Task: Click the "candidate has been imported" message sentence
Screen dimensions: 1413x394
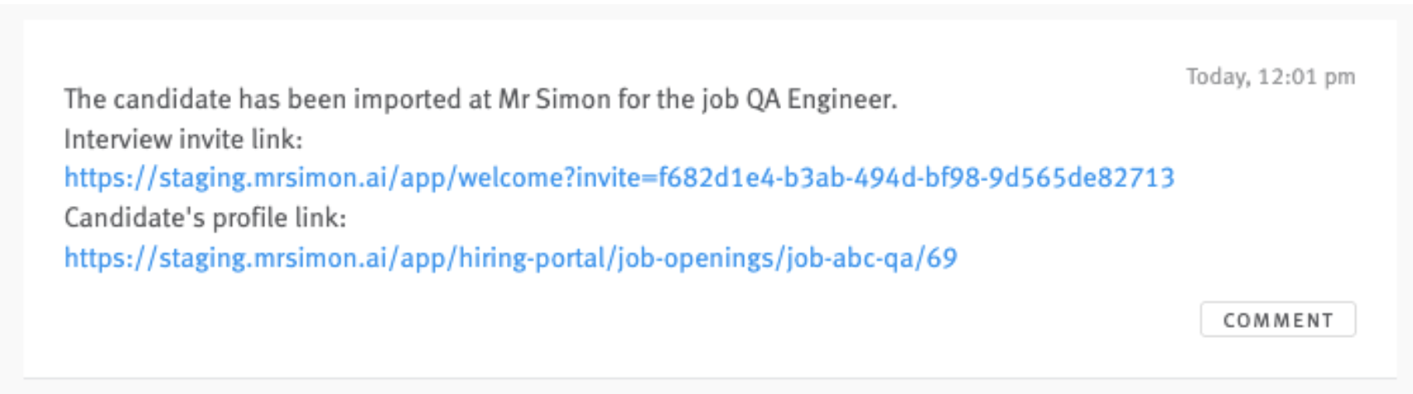Action: click(x=480, y=99)
